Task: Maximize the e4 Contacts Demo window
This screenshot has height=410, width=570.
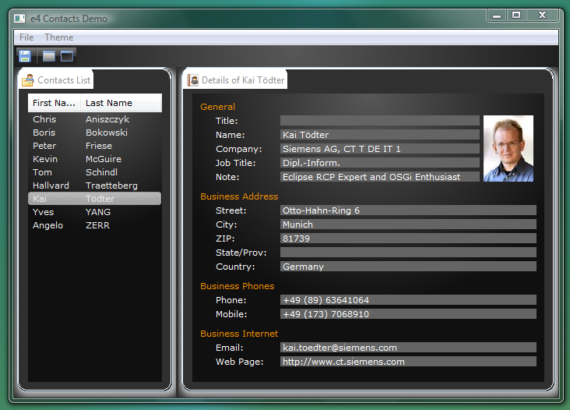Action: coord(515,15)
